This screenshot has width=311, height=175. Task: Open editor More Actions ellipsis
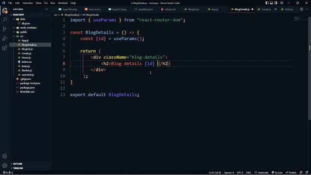[x=307, y=9]
